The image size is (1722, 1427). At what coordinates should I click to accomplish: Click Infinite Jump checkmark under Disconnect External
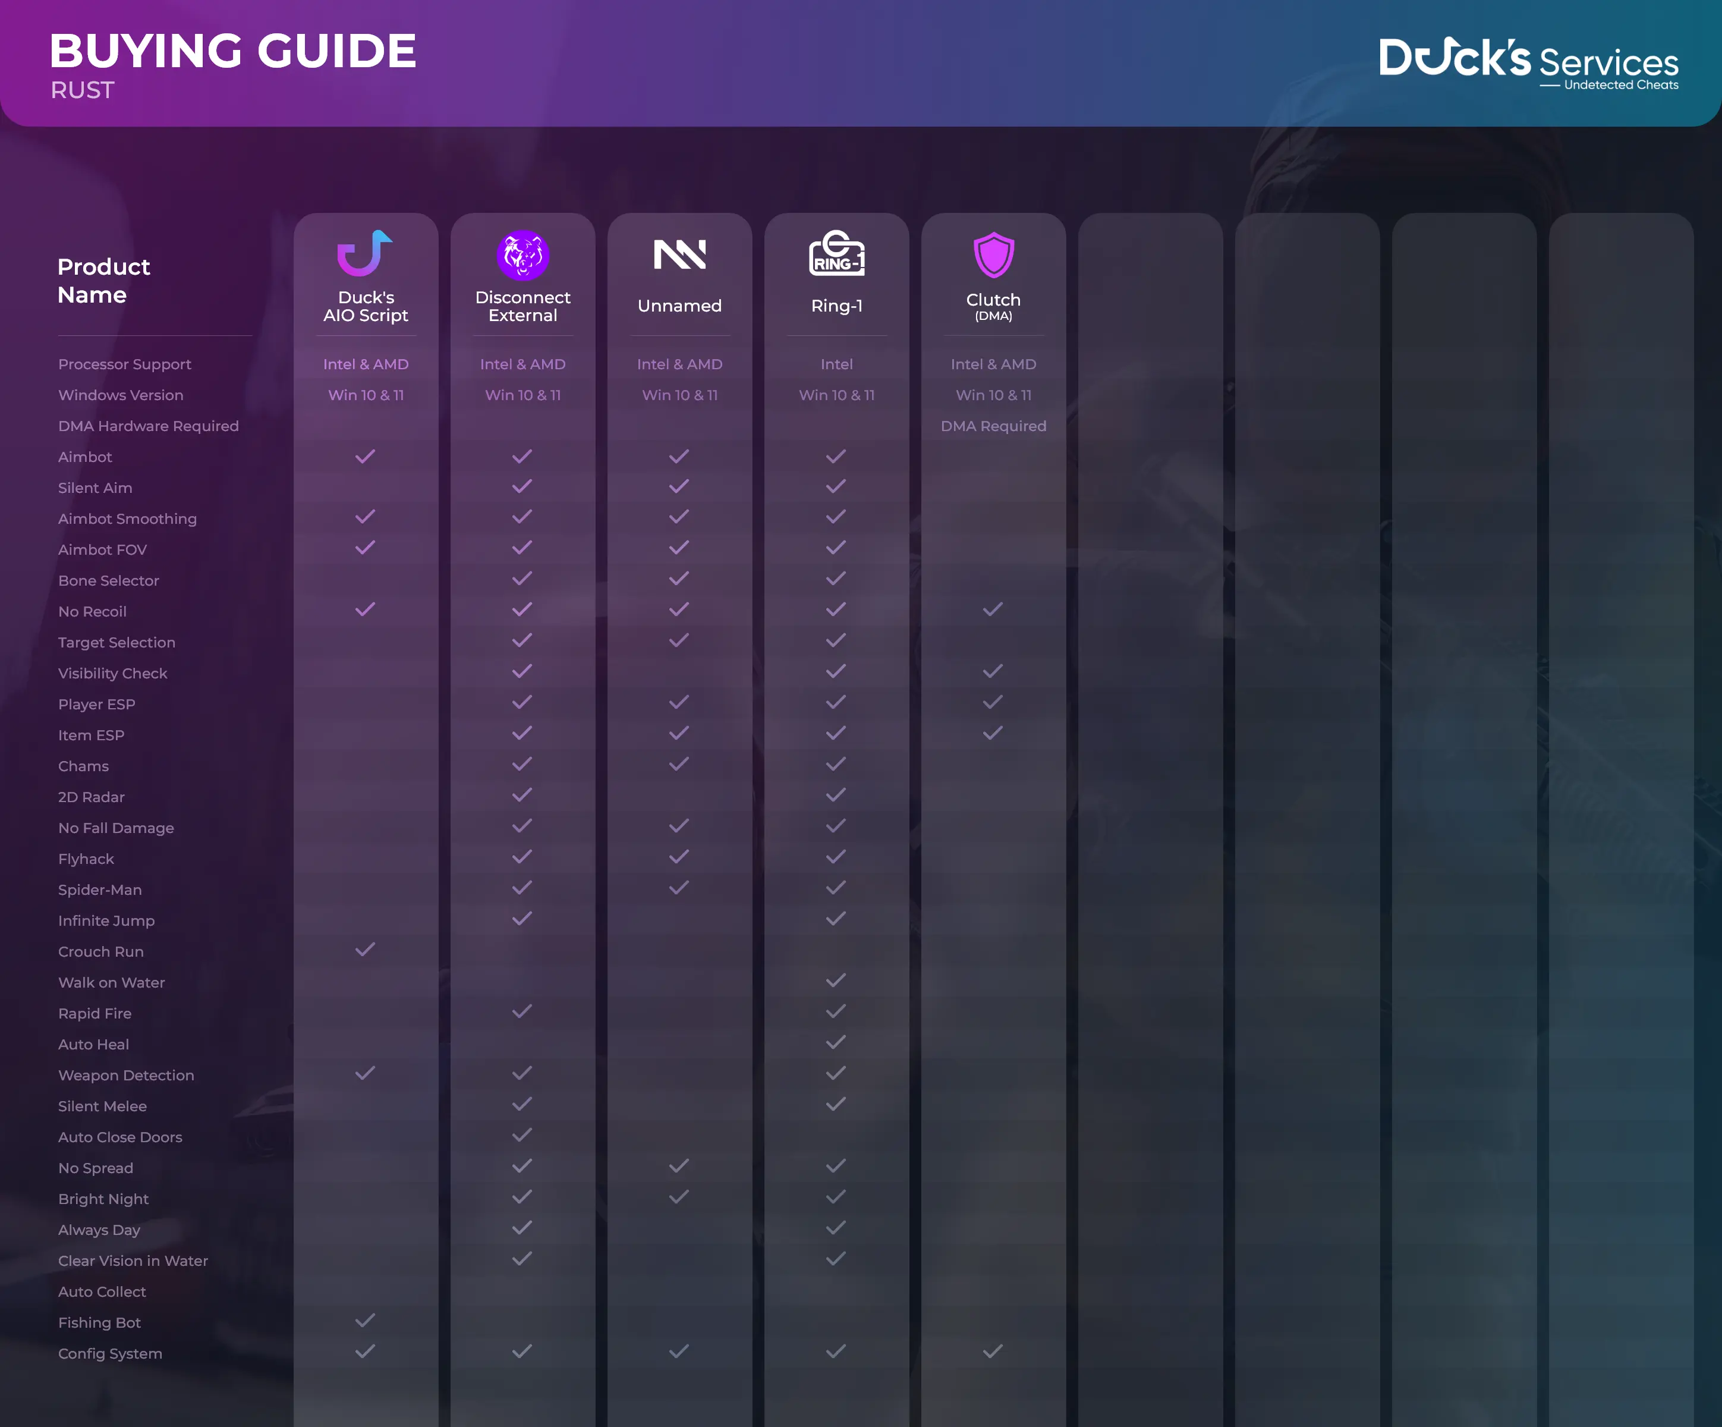522,919
